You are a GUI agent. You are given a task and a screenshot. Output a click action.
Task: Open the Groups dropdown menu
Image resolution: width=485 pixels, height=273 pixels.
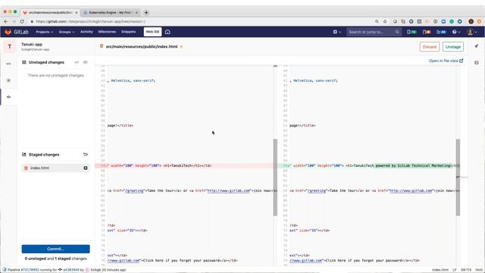(x=67, y=32)
